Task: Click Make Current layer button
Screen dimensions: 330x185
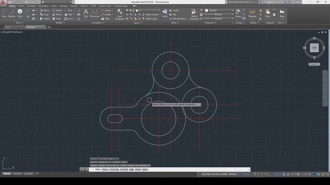Action: (x=150, y=14)
